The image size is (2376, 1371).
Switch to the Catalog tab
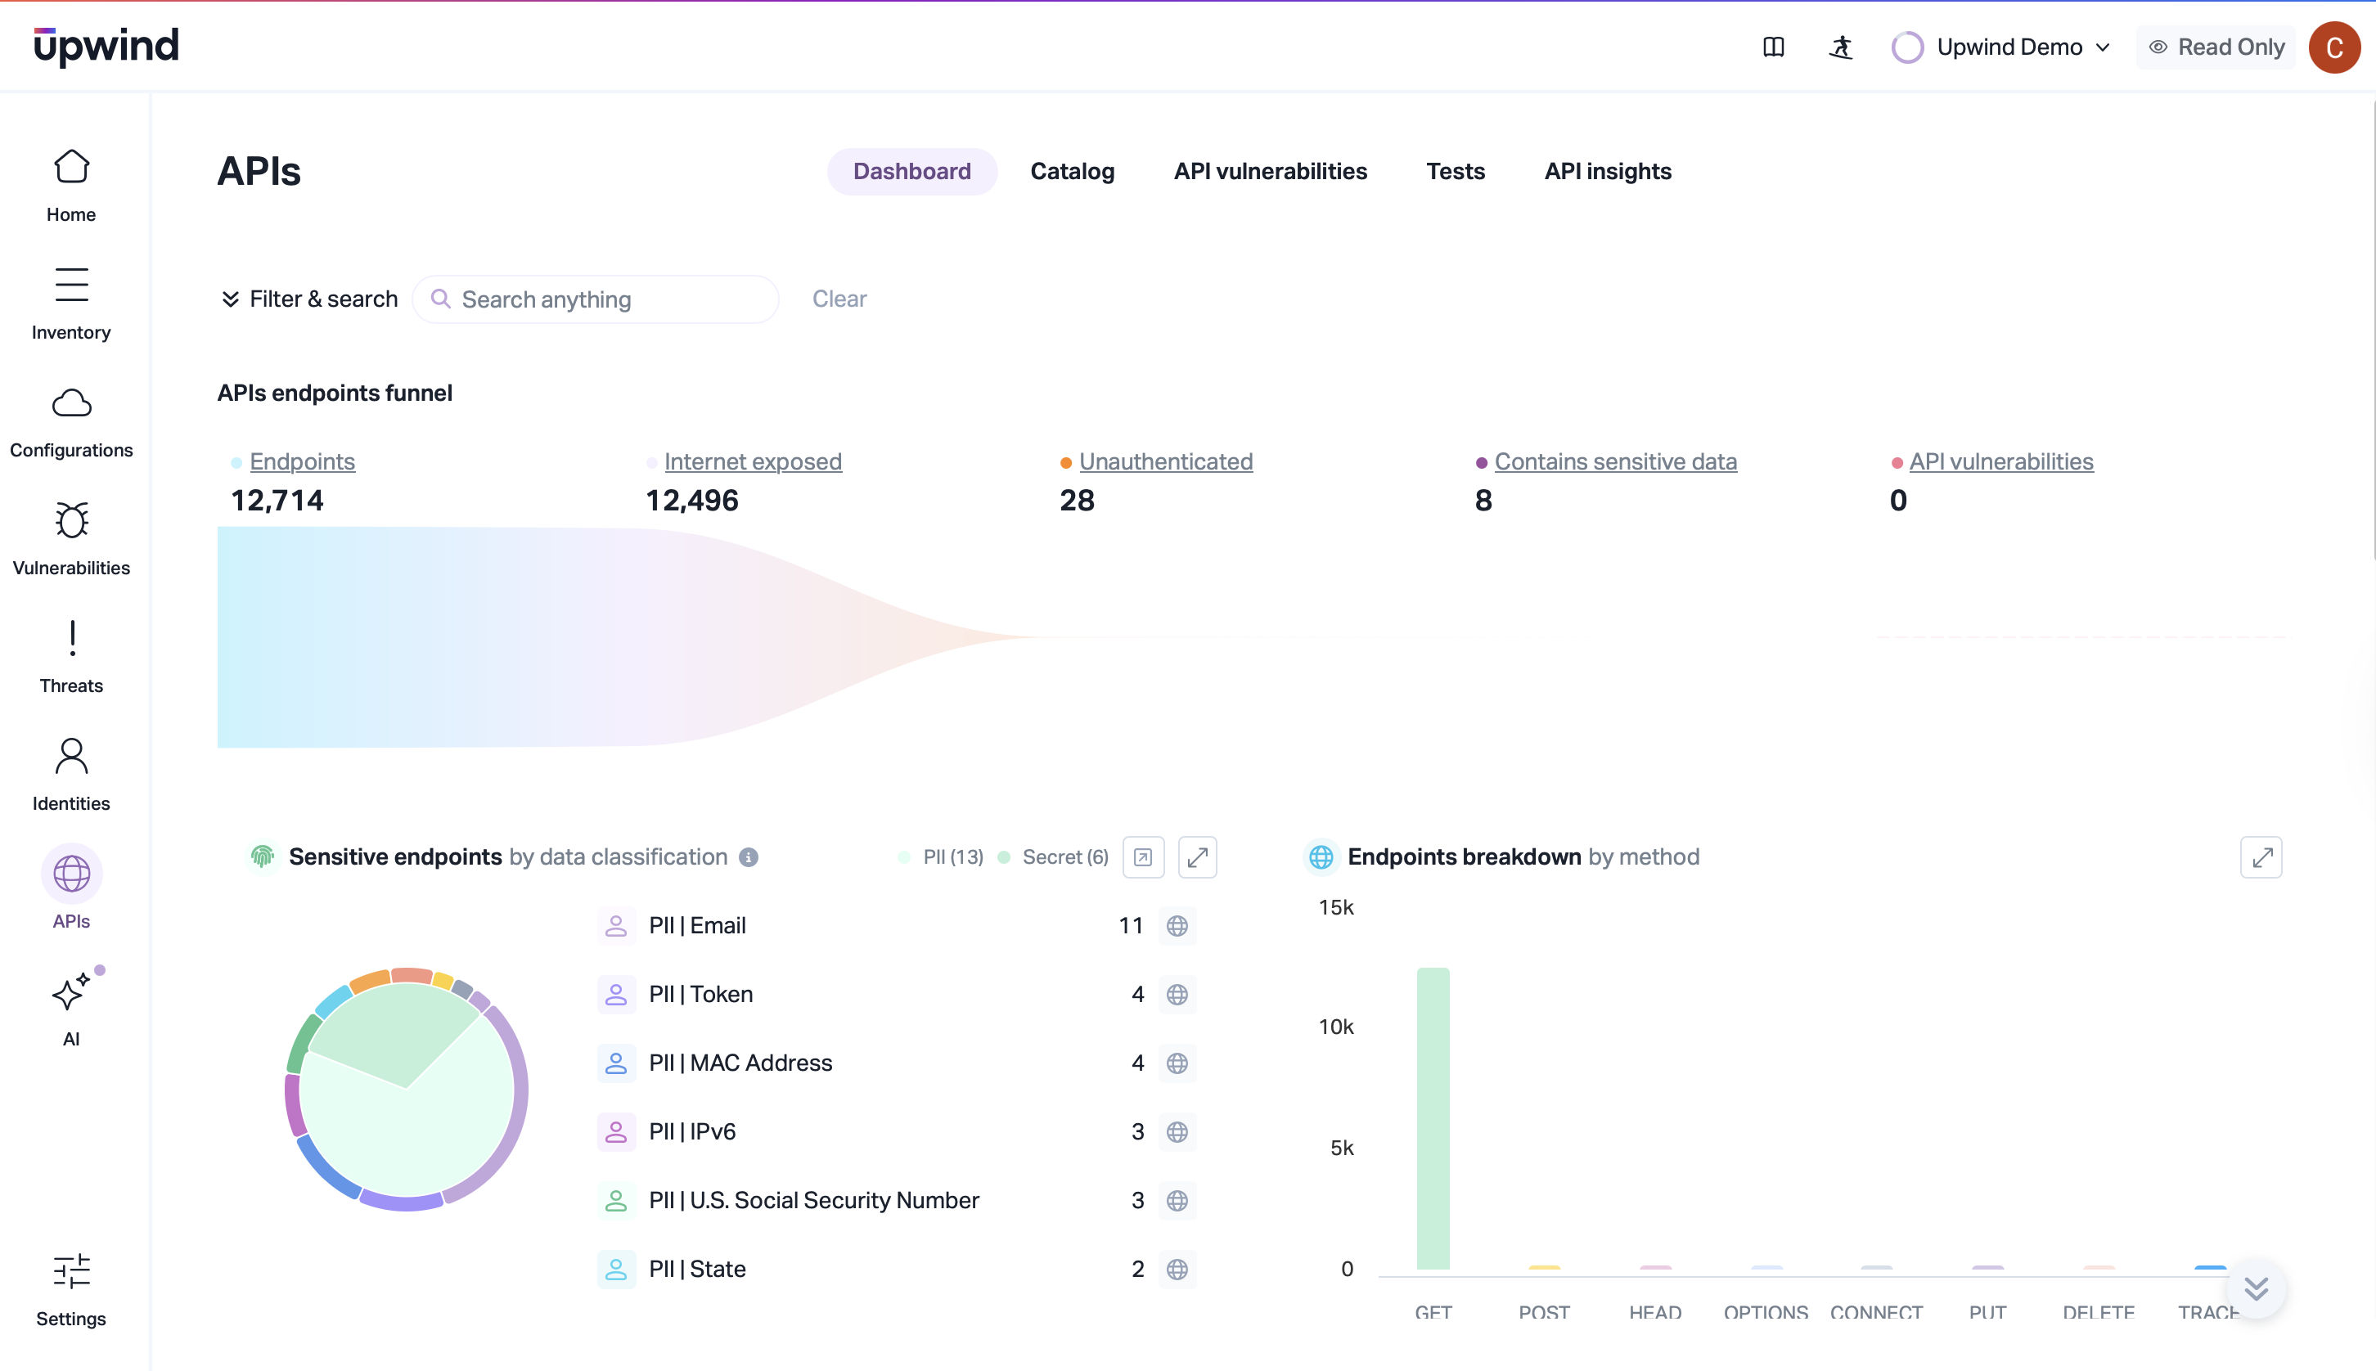1072,172
